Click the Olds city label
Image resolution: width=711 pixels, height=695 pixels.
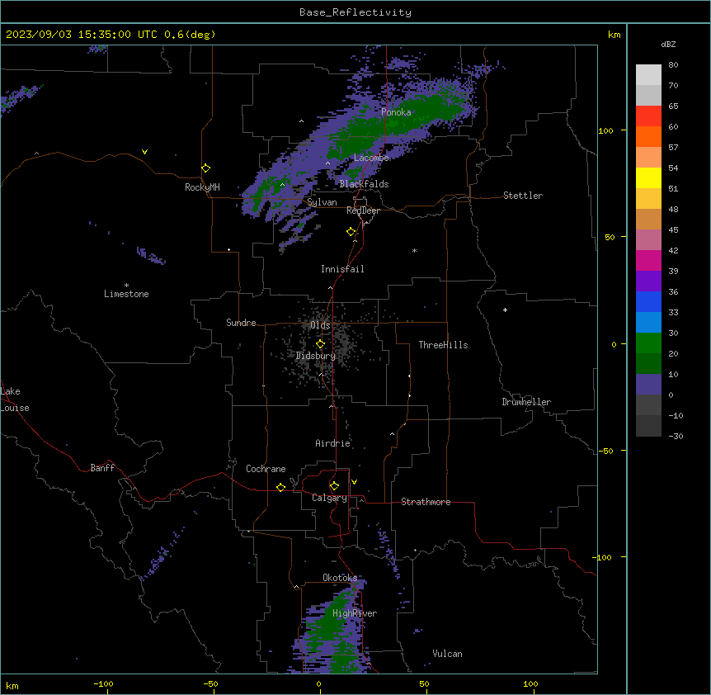(320, 325)
